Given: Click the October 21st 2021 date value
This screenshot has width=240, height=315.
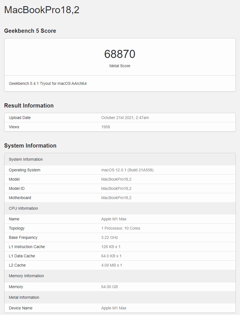Looking at the screenshot, I should (x=125, y=118).
